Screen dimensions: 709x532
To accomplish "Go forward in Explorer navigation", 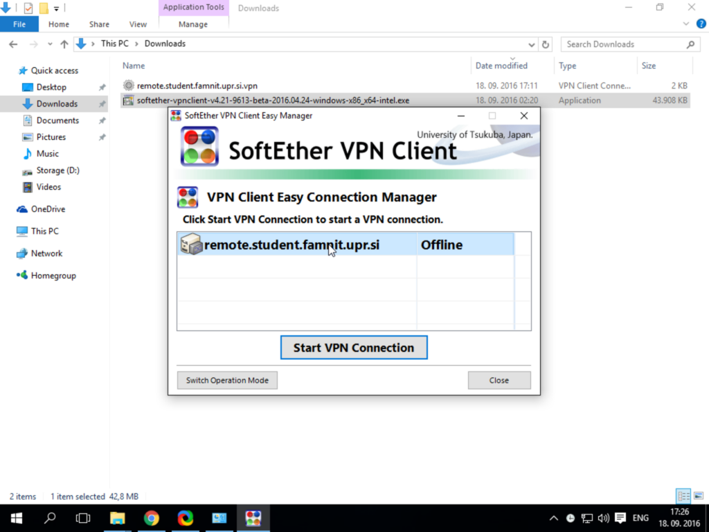I will [x=33, y=44].
